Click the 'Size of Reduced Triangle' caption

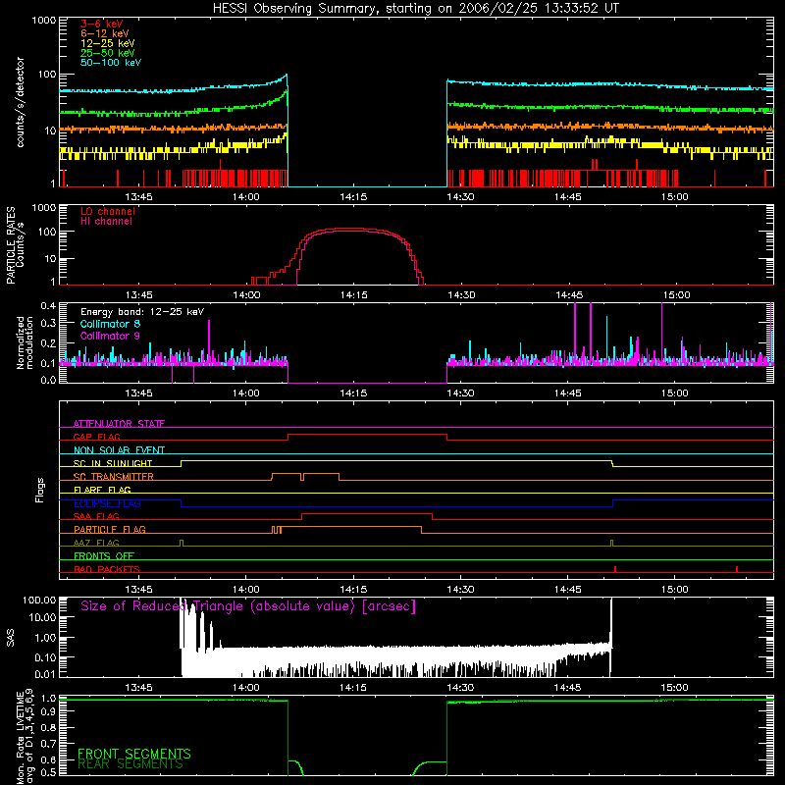tap(248, 606)
